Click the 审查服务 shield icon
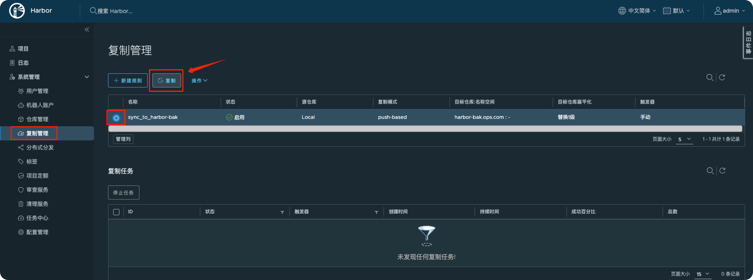 tap(21, 190)
